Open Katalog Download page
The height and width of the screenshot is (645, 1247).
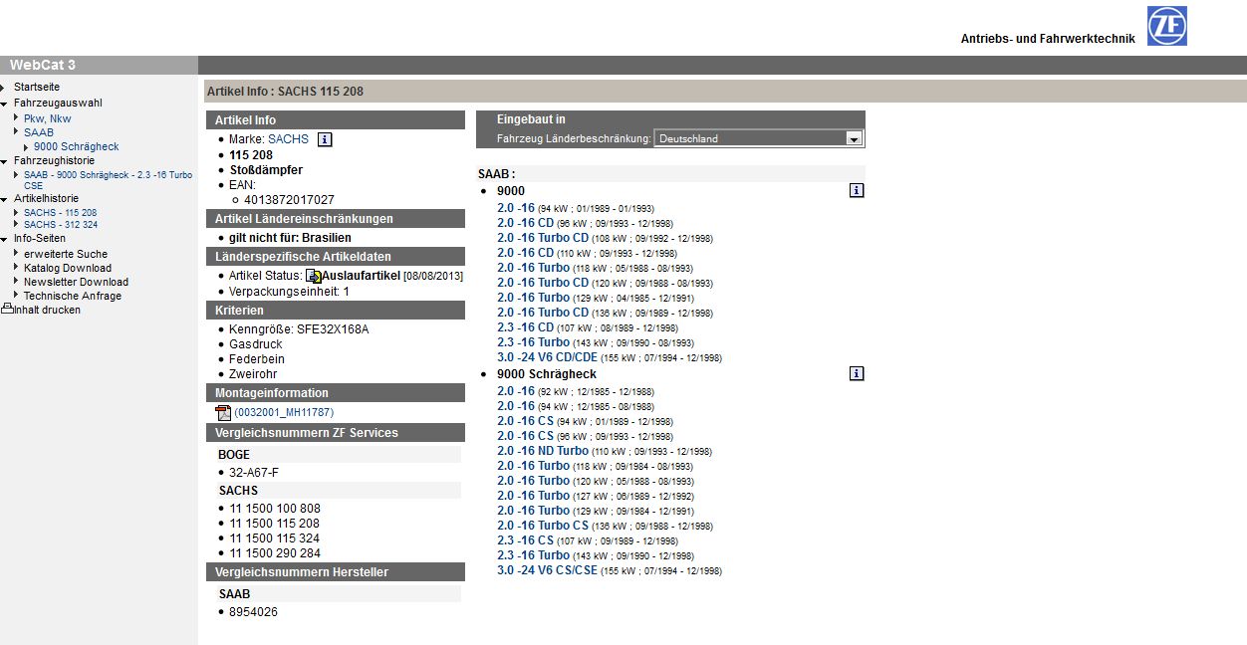tap(68, 268)
